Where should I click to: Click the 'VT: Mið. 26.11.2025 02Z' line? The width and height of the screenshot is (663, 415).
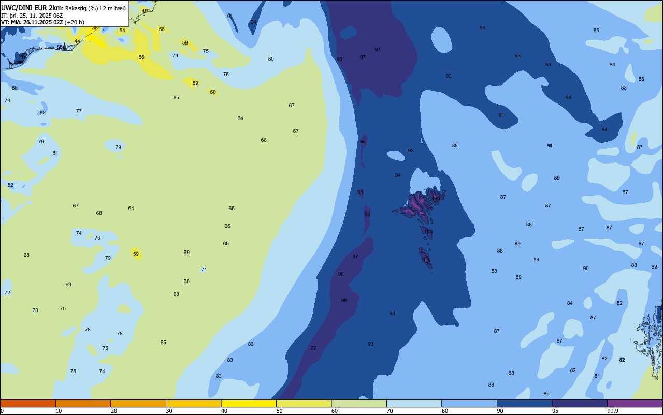tap(32, 22)
